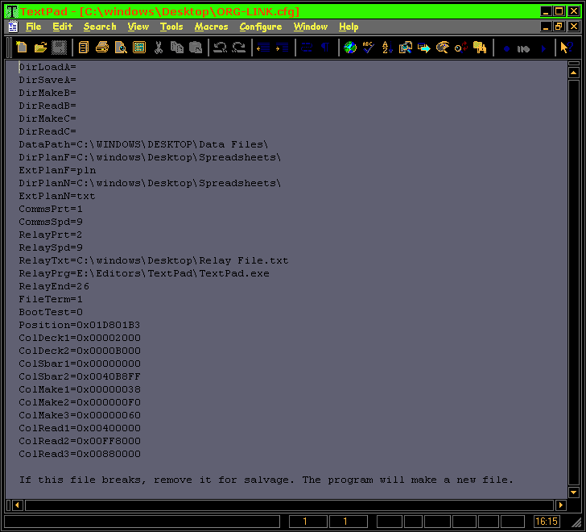586x532 pixels.
Task: Click the horizontal scrollbar right arrow
Action: 560,505
